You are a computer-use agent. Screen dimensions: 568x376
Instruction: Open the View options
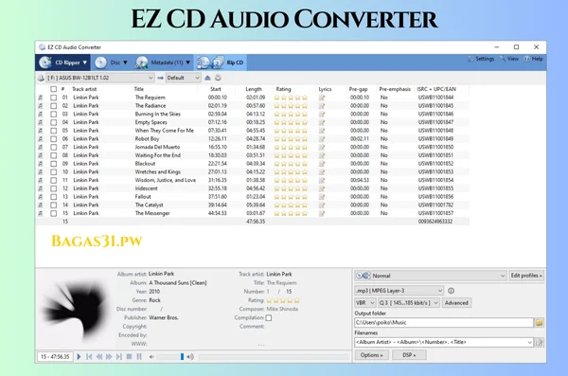point(509,59)
